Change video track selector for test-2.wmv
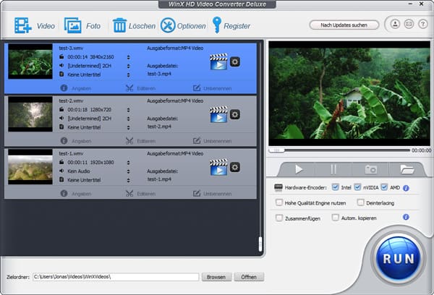This screenshot has width=434, height=295. point(129,110)
